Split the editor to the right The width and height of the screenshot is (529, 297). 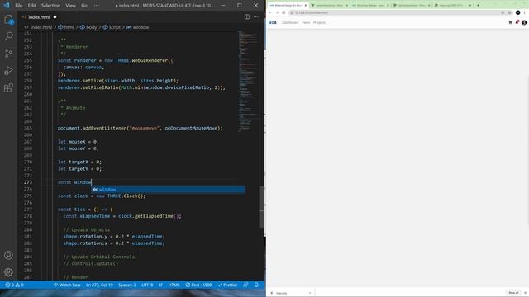coord(247,16)
